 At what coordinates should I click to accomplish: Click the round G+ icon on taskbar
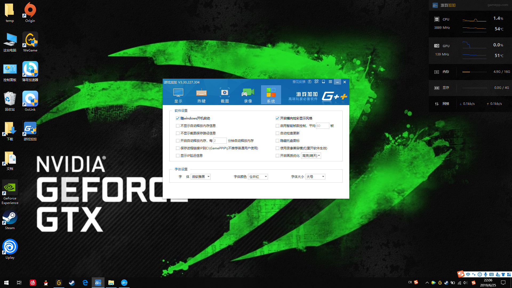[124, 283]
